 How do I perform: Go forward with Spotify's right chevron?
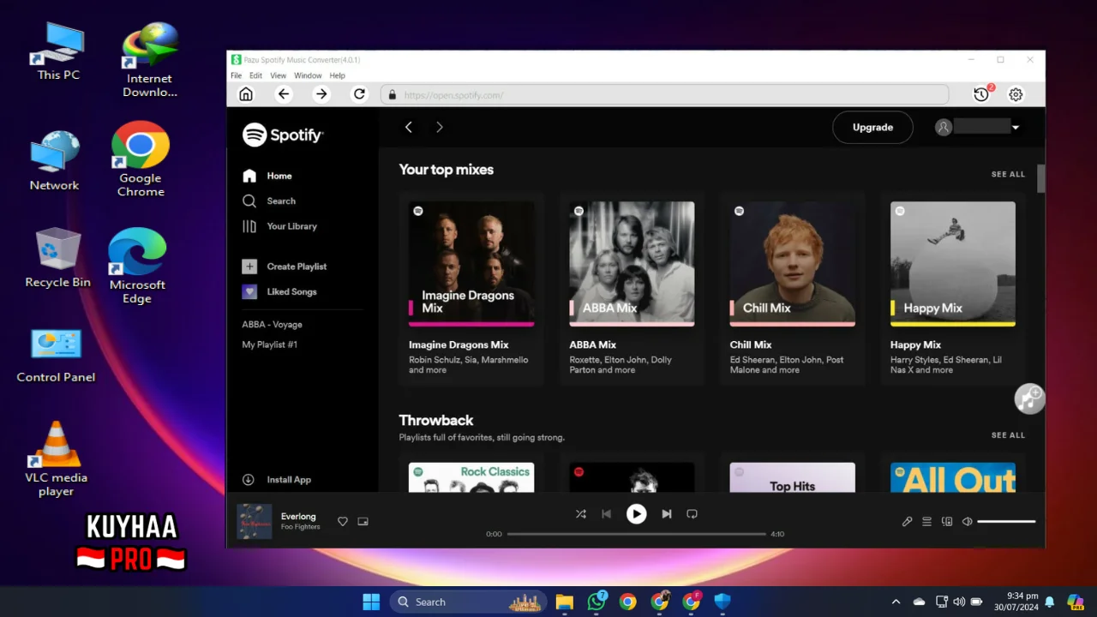point(440,127)
